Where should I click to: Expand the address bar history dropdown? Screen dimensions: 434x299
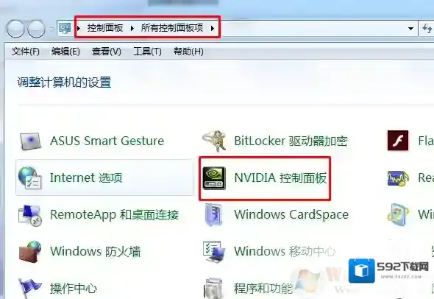tap(410, 28)
